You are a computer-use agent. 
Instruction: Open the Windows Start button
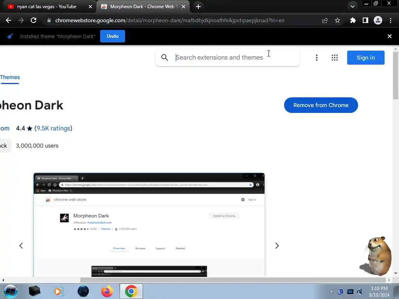pyautogui.click(x=10, y=291)
